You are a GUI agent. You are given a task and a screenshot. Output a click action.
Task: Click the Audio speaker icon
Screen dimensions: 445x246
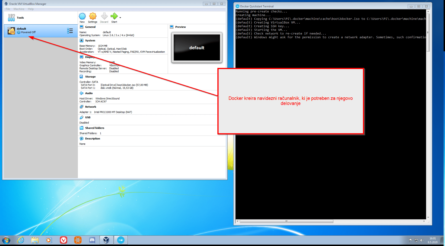point(82,93)
